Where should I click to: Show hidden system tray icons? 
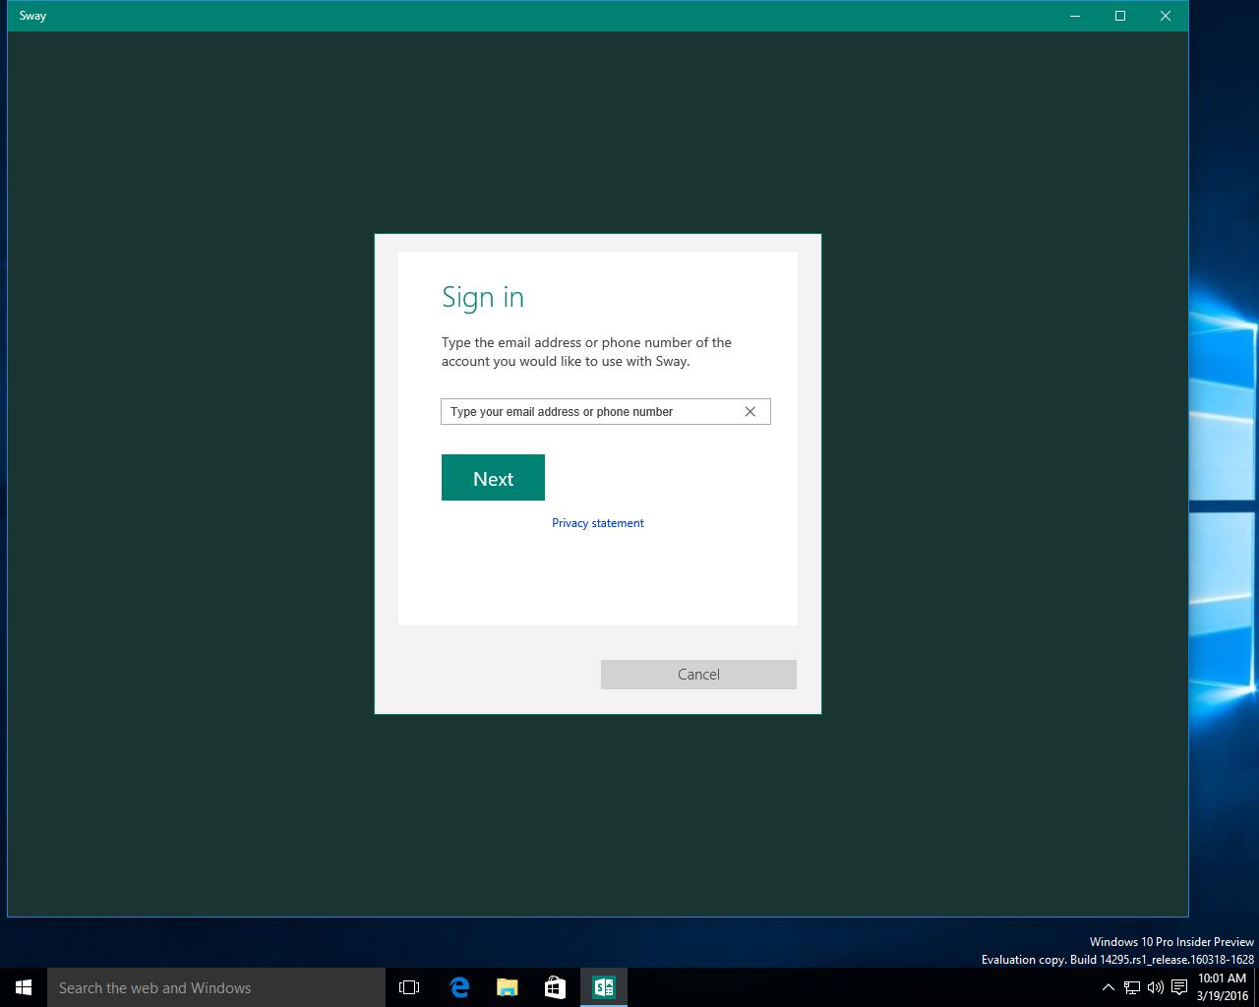coord(1108,987)
